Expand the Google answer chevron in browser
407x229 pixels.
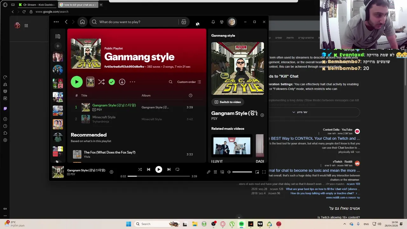click(293, 112)
